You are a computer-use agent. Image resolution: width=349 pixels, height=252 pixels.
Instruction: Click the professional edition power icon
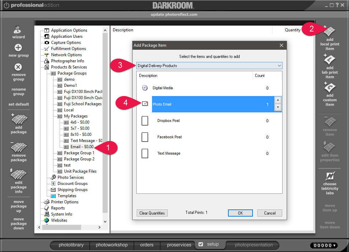(6, 5)
